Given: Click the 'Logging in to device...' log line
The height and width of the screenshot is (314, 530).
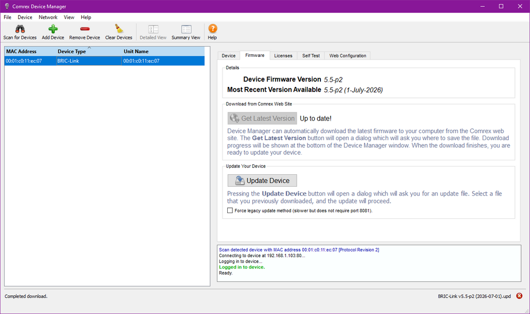Looking at the screenshot, I should pos(241,261).
